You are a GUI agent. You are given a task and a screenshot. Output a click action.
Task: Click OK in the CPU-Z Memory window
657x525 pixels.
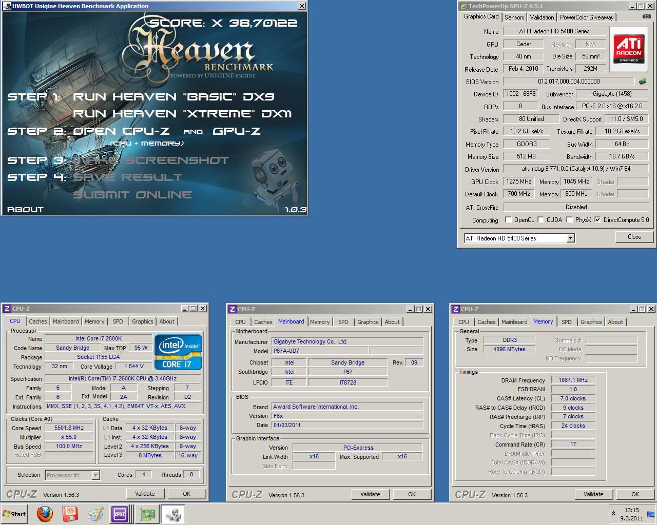[635, 494]
